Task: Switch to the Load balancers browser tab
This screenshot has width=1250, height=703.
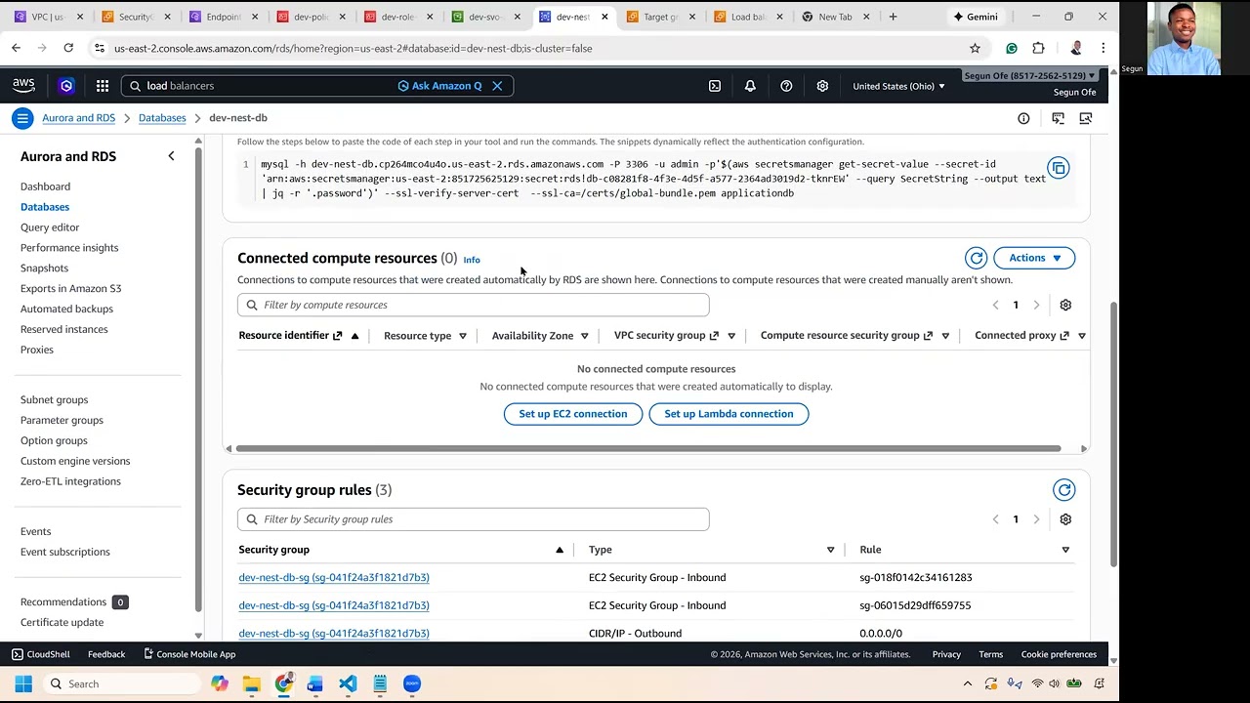Action: tap(747, 17)
